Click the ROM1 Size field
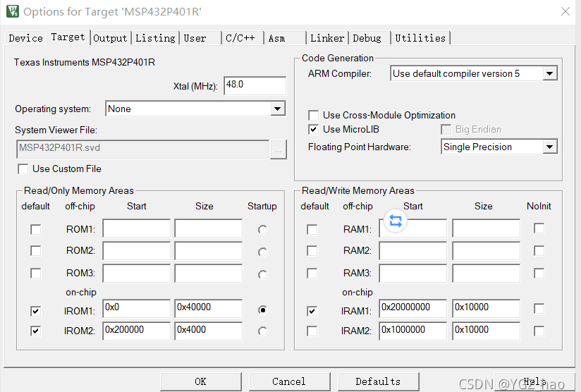This screenshot has width=581, height=392. 209,228
